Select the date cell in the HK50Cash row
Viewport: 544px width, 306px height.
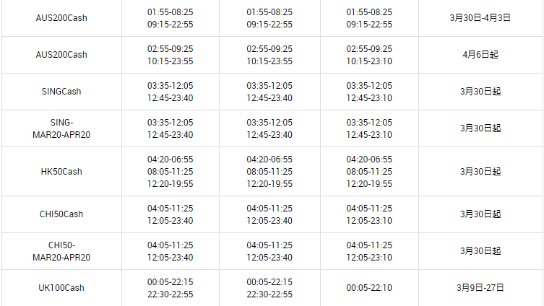pyautogui.click(x=480, y=172)
